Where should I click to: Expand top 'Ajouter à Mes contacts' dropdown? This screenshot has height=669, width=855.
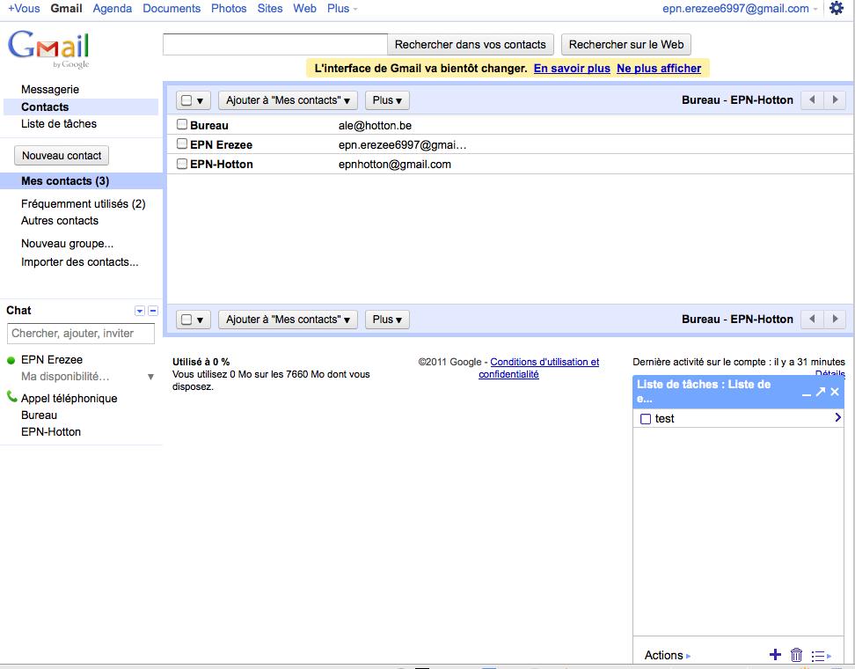point(288,100)
